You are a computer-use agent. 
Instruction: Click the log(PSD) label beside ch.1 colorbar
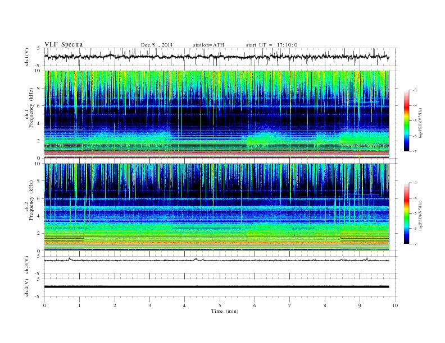click(421, 123)
